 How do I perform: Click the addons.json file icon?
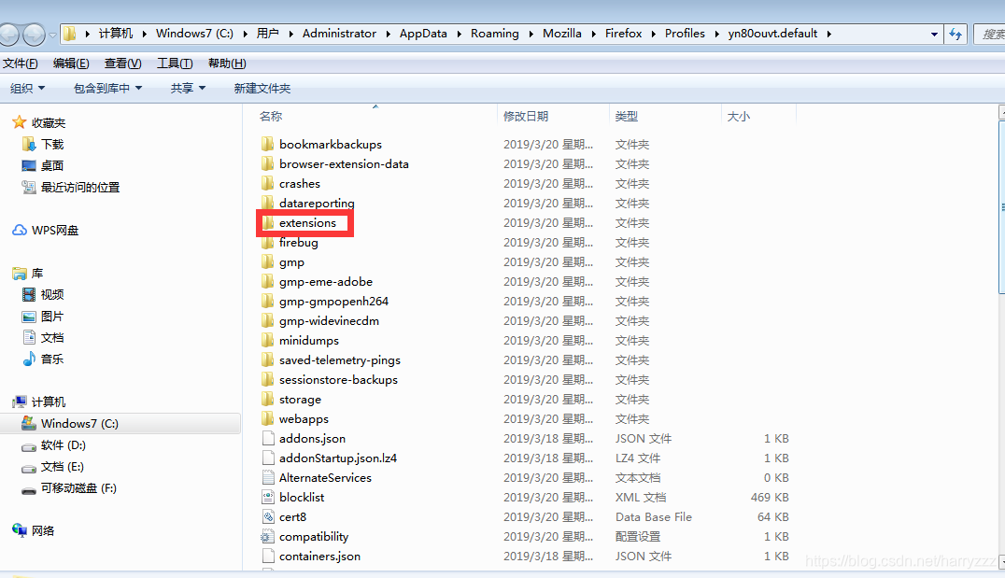pyautogui.click(x=268, y=438)
